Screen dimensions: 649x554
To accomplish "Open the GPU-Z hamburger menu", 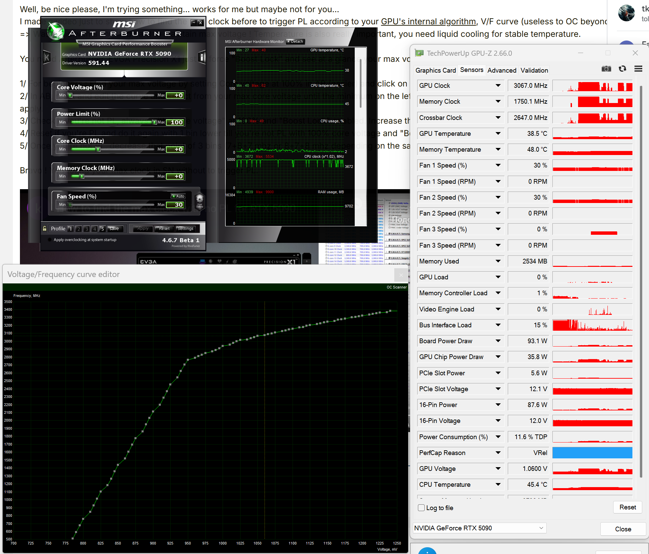I will click(x=638, y=69).
